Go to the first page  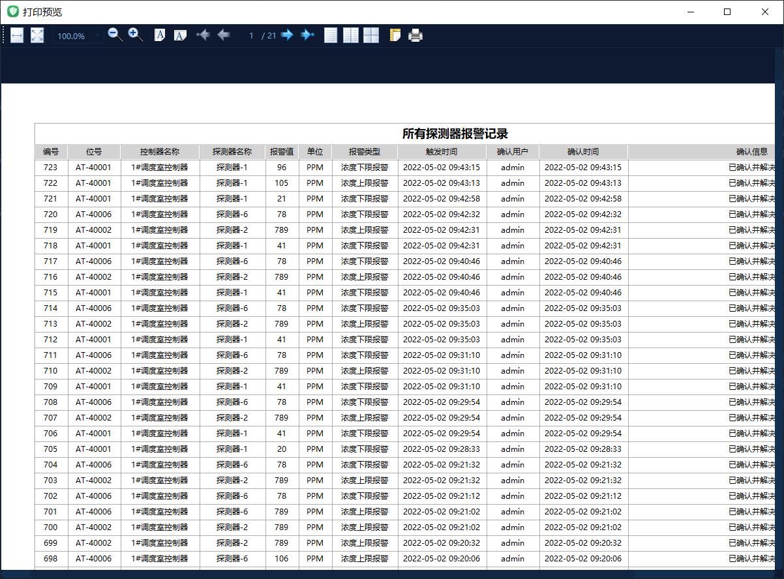(203, 35)
